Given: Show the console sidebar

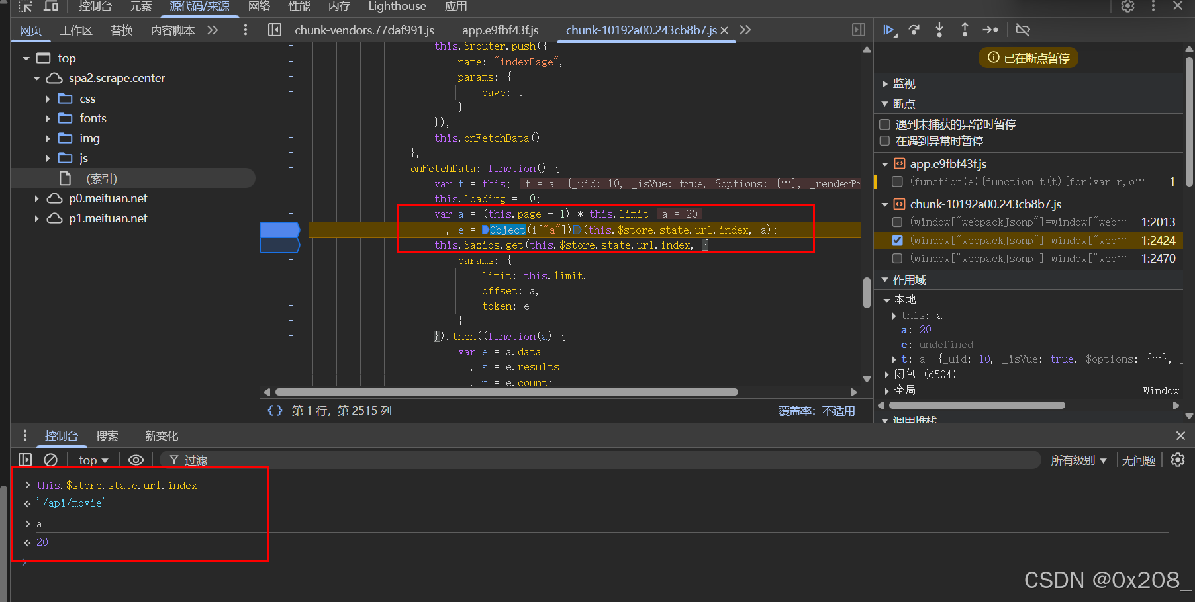Looking at the screenshot, I should (25, 460).
